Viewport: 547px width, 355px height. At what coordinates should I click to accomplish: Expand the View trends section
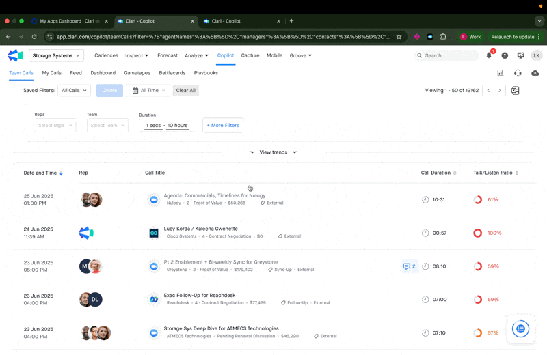point(273,152)
